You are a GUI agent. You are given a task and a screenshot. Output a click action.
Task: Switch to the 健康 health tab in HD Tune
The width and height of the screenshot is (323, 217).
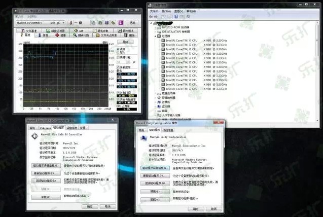coord(60,35)
